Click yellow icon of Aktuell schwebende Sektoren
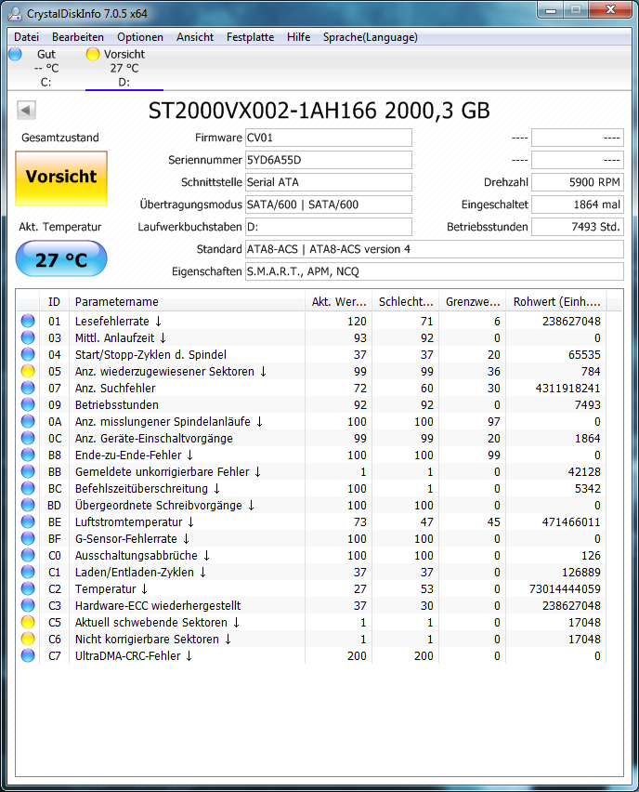Image resolution: width=639 pixels, height=792 pixels. coord(28,622)
